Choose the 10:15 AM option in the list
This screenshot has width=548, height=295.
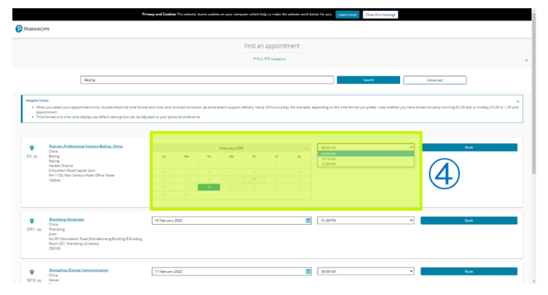[x=366, y=159]
